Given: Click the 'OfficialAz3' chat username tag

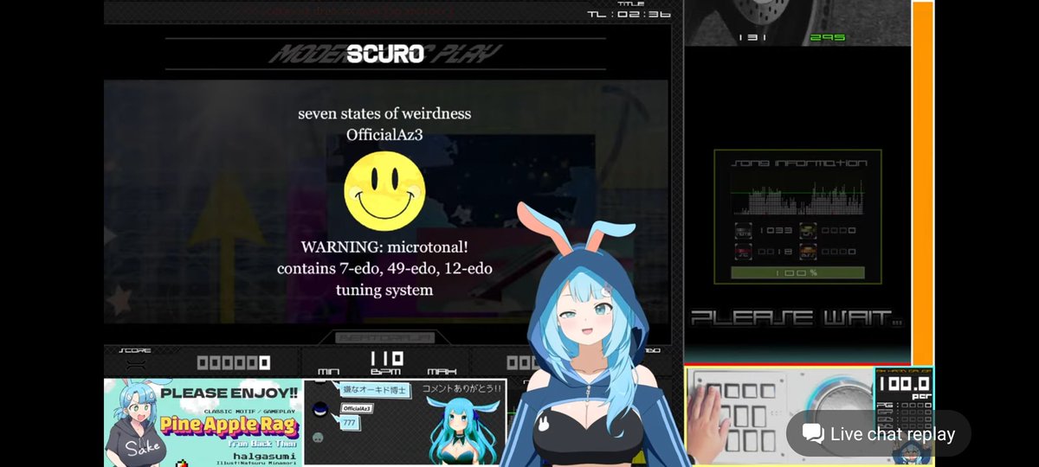Looking at the screenshot, I should 356,408.
